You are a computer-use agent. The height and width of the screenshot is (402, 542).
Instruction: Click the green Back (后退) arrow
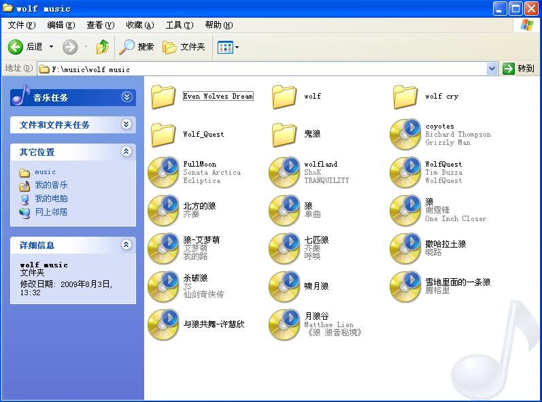[16, 47]
